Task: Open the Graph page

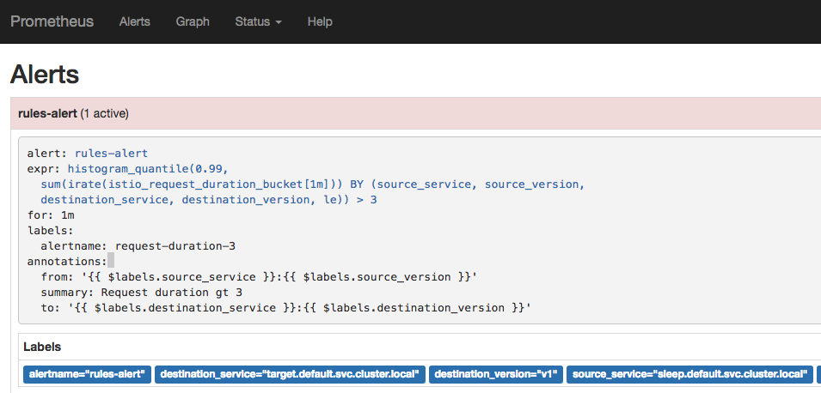Action: pos(193,21)
